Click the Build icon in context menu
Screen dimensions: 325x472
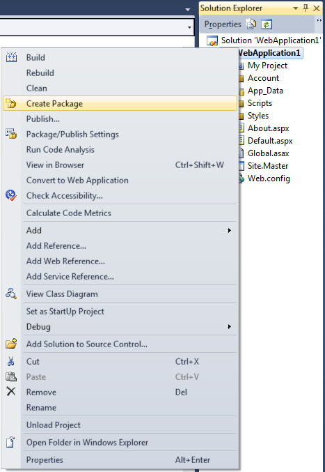[x=11, y=57]
